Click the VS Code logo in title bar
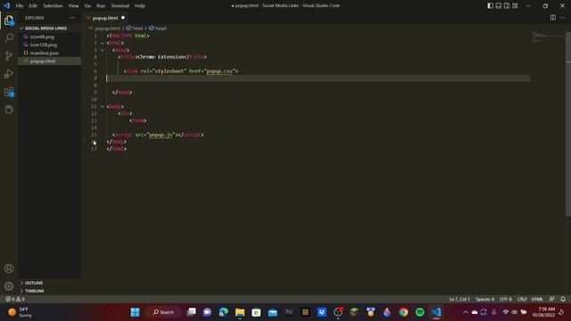The height and width of the screenshot is (321, 571). (6, 5)
